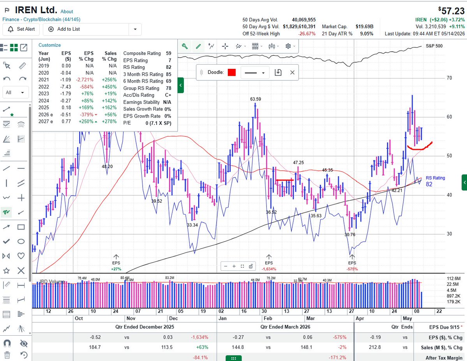Select the heart annotation tool
Screen dimensions: 467x361
point(21,256)
